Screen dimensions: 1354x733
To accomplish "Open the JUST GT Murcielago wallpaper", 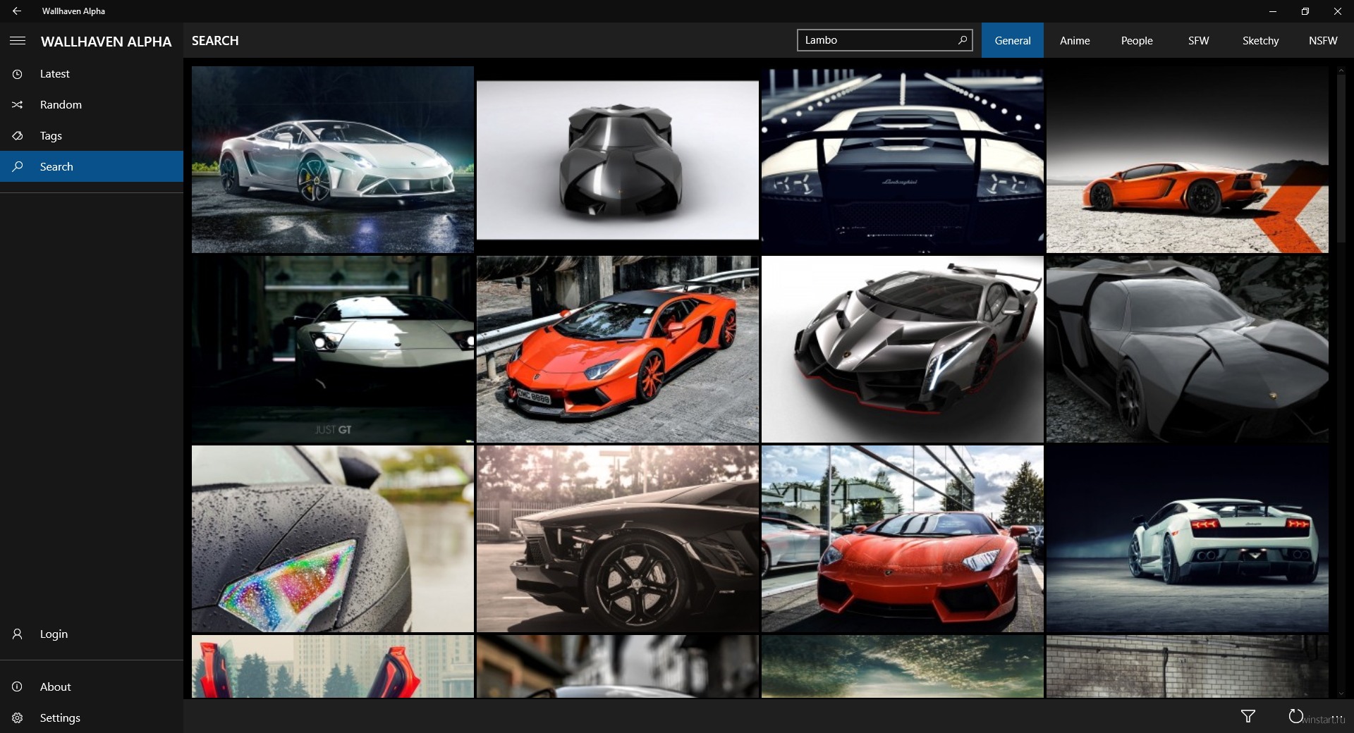I will [x=333, y=349].
